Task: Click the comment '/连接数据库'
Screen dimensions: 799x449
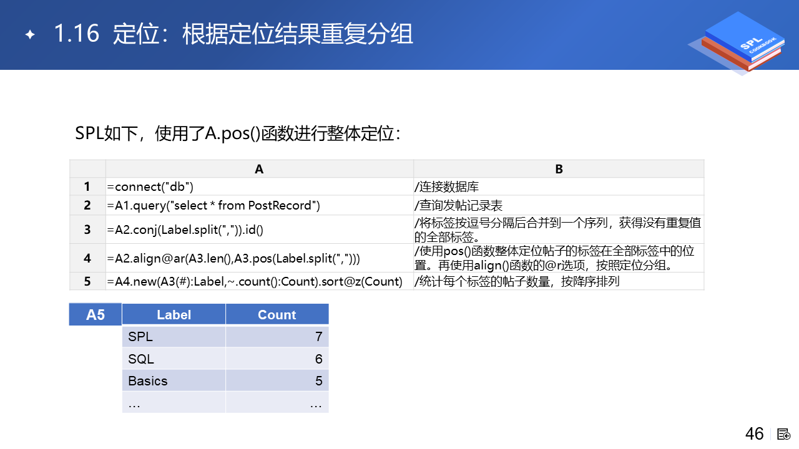Action: click(447, 187)
